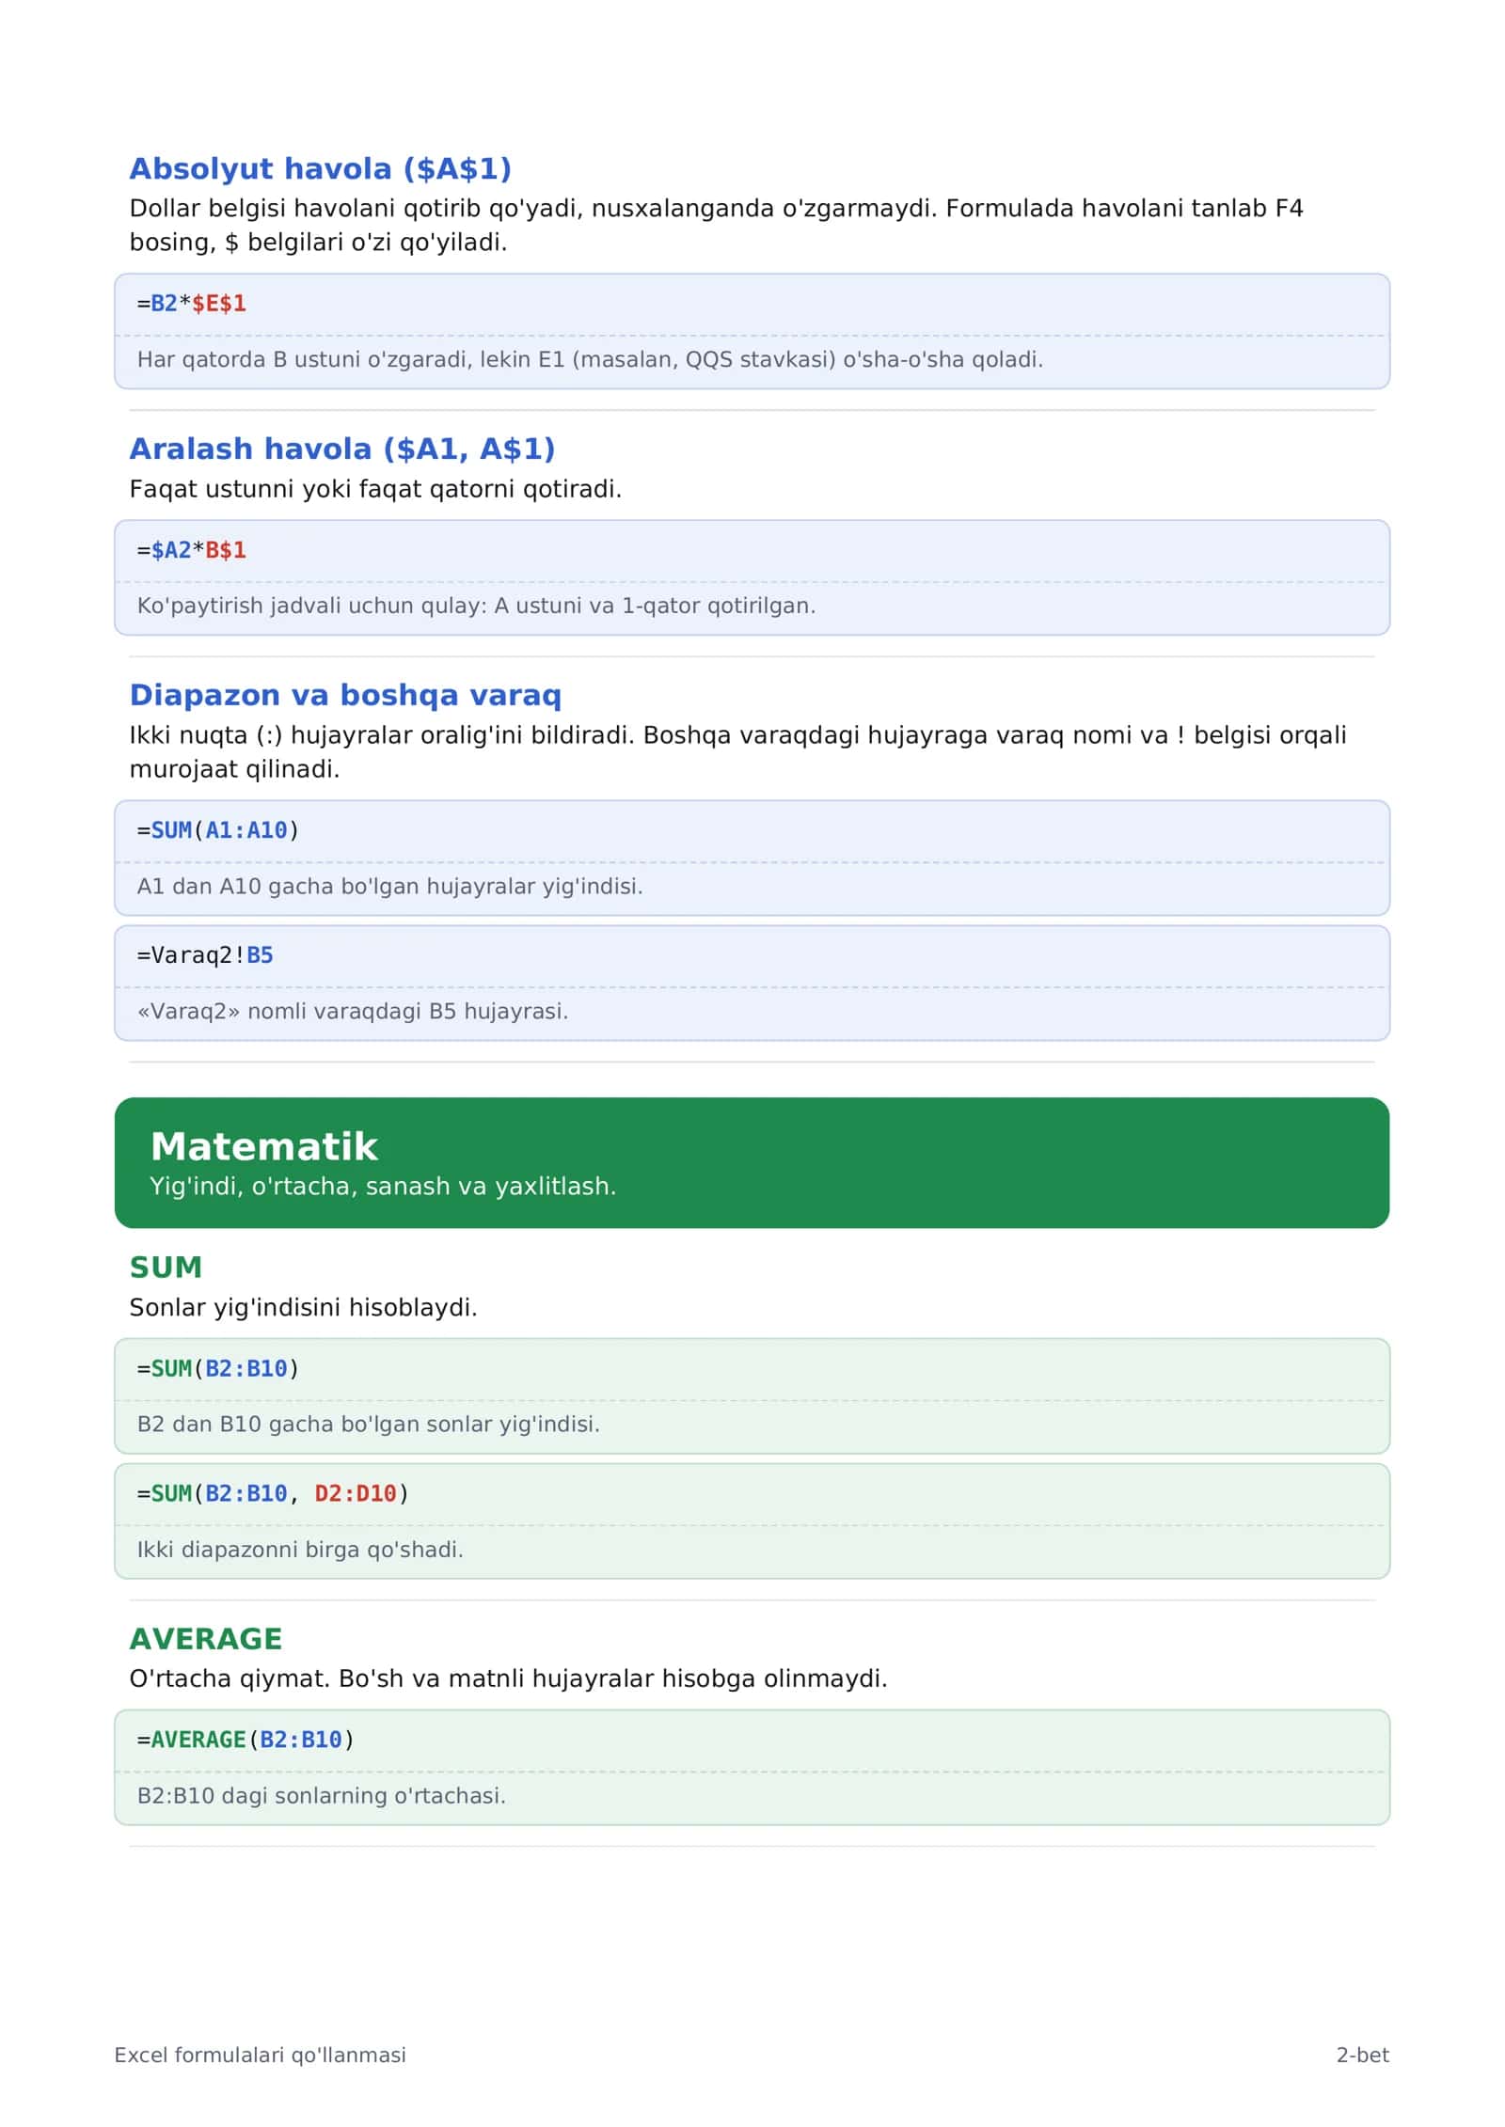Click the formula =SUM(A1:A10)
Screen dimensions: 1505x2127
click(x=218, y=830)
